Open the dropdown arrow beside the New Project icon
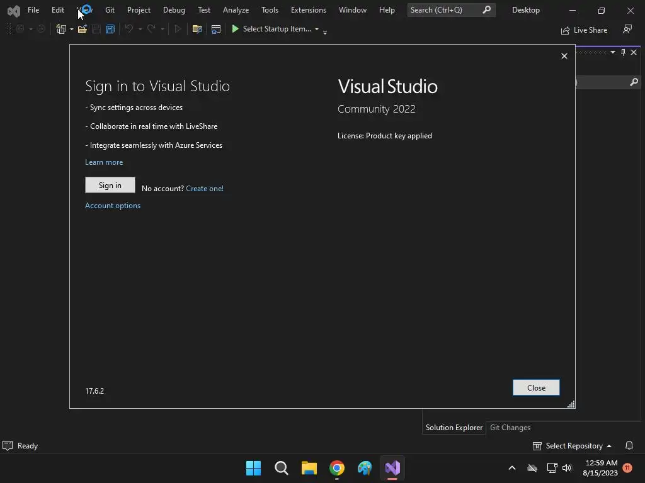The height and width of the screenshot is (483, 645). pyautogui.click(x=72, y=29)
